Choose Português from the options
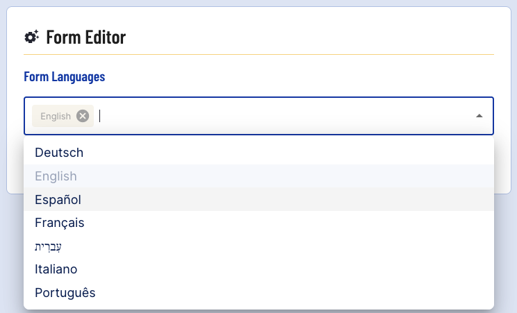Image resolution: width=517 pixels, height=313 pixels. (65, 293)
